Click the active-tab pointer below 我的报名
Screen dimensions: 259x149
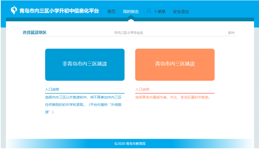pos(131,17)
